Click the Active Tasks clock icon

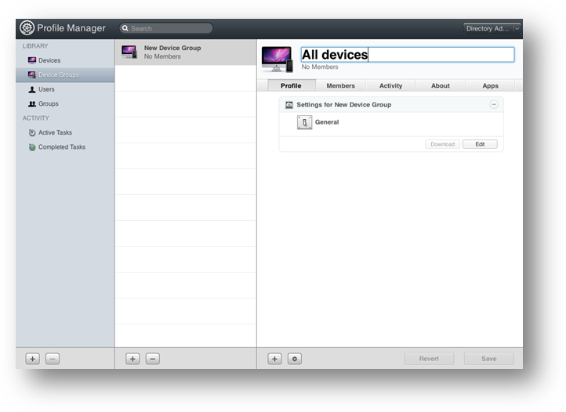[x=32, y=132]
